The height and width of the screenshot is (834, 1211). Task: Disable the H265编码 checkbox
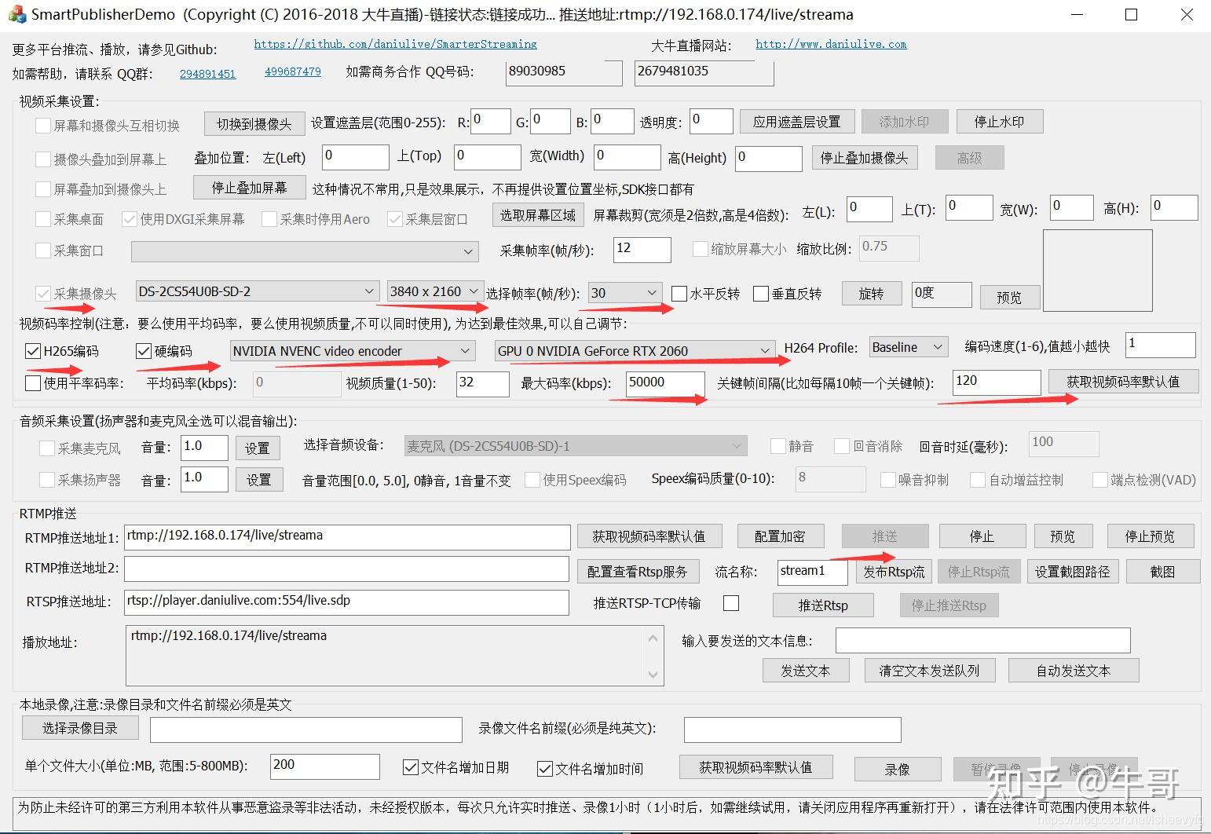point(32,350)
